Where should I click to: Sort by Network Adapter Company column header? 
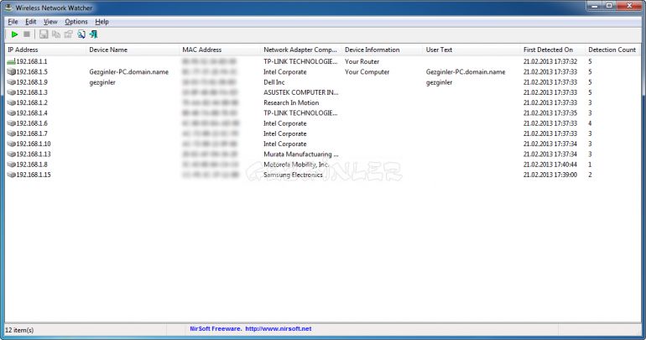pyautogui.click(x=301, y=50)
